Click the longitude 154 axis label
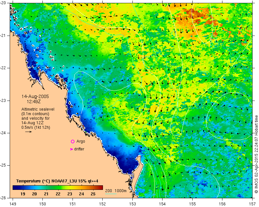The height and width of the screenshot is (207, 259). tap(163, 204)
